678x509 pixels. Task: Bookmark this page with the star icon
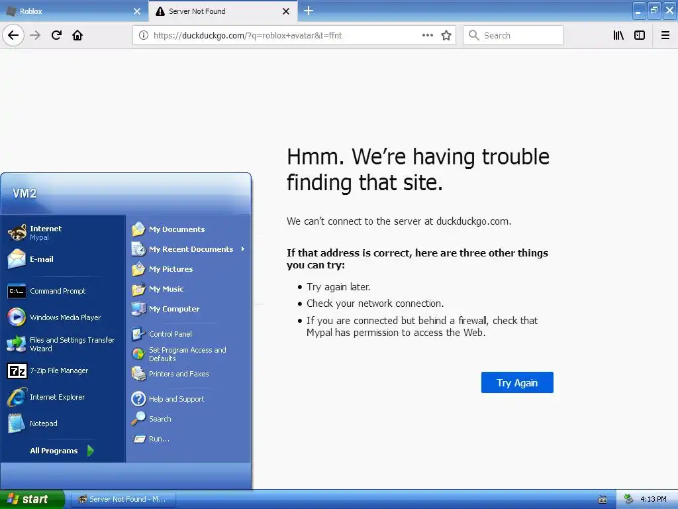(446, 35)
